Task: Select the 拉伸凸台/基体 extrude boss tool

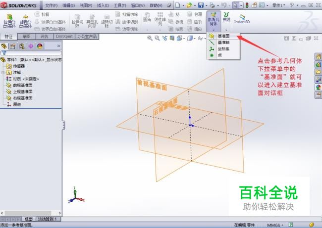Action: (x=9, y=21)
